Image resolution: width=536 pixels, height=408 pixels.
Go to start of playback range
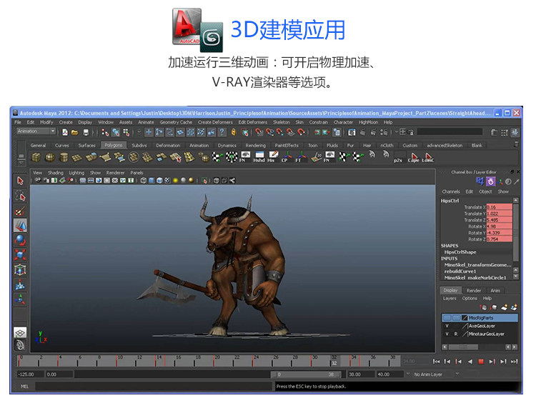[436, 362]
